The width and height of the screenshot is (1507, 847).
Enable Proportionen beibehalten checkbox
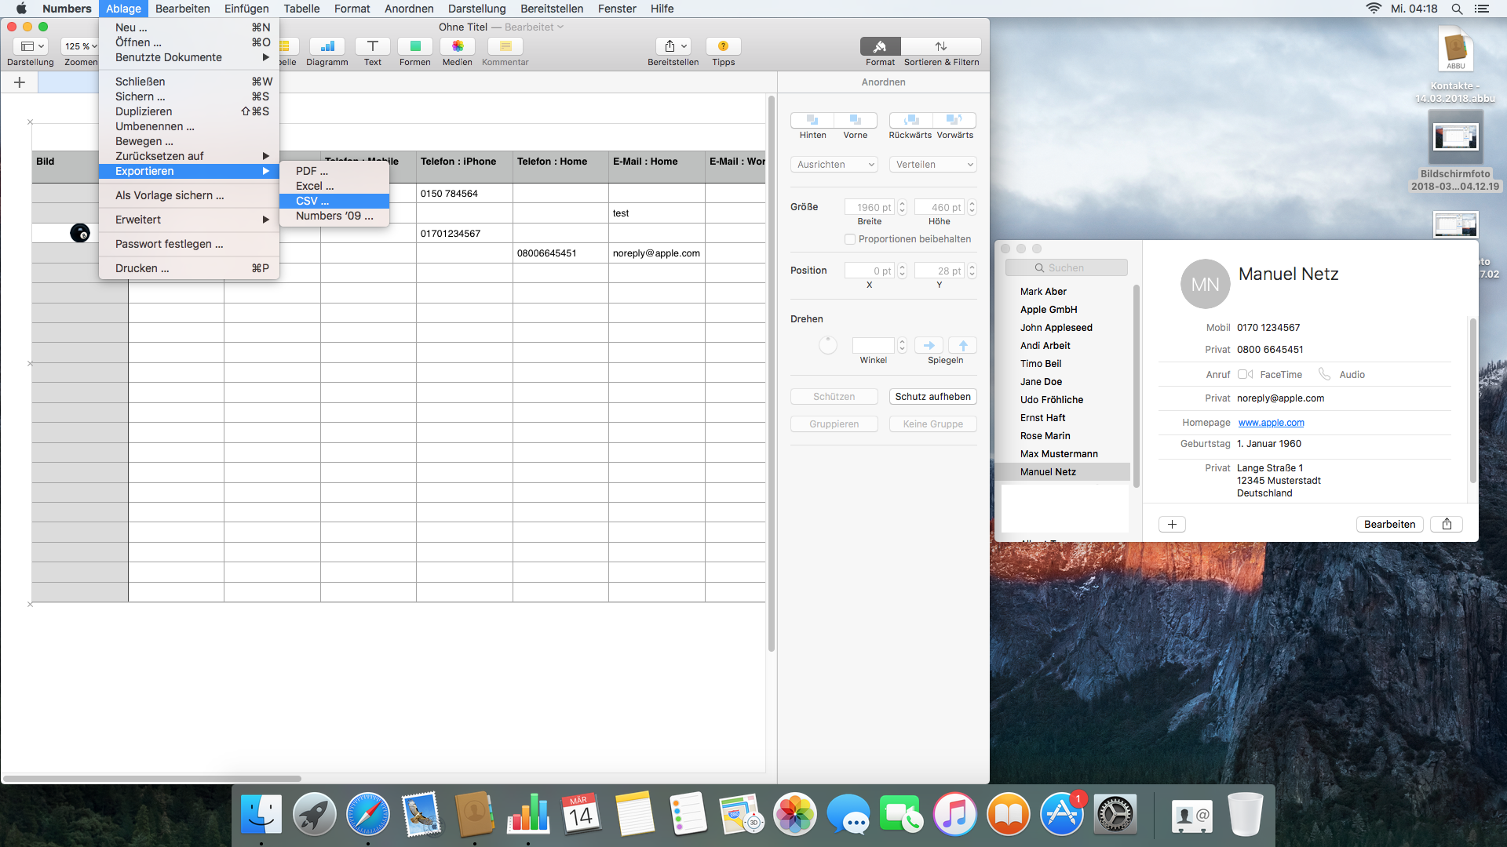pyautogui.click(x=850, y=239)
